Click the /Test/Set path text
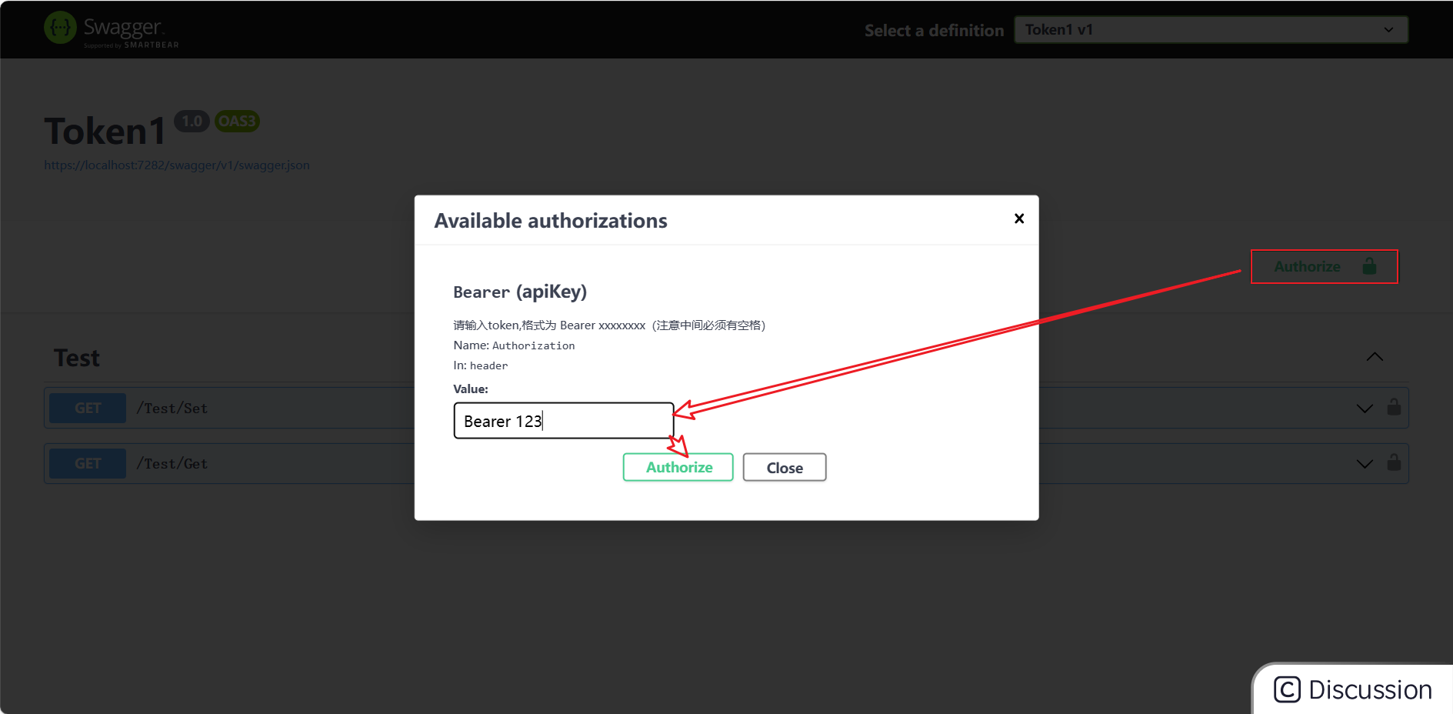 tap(172, 409)
